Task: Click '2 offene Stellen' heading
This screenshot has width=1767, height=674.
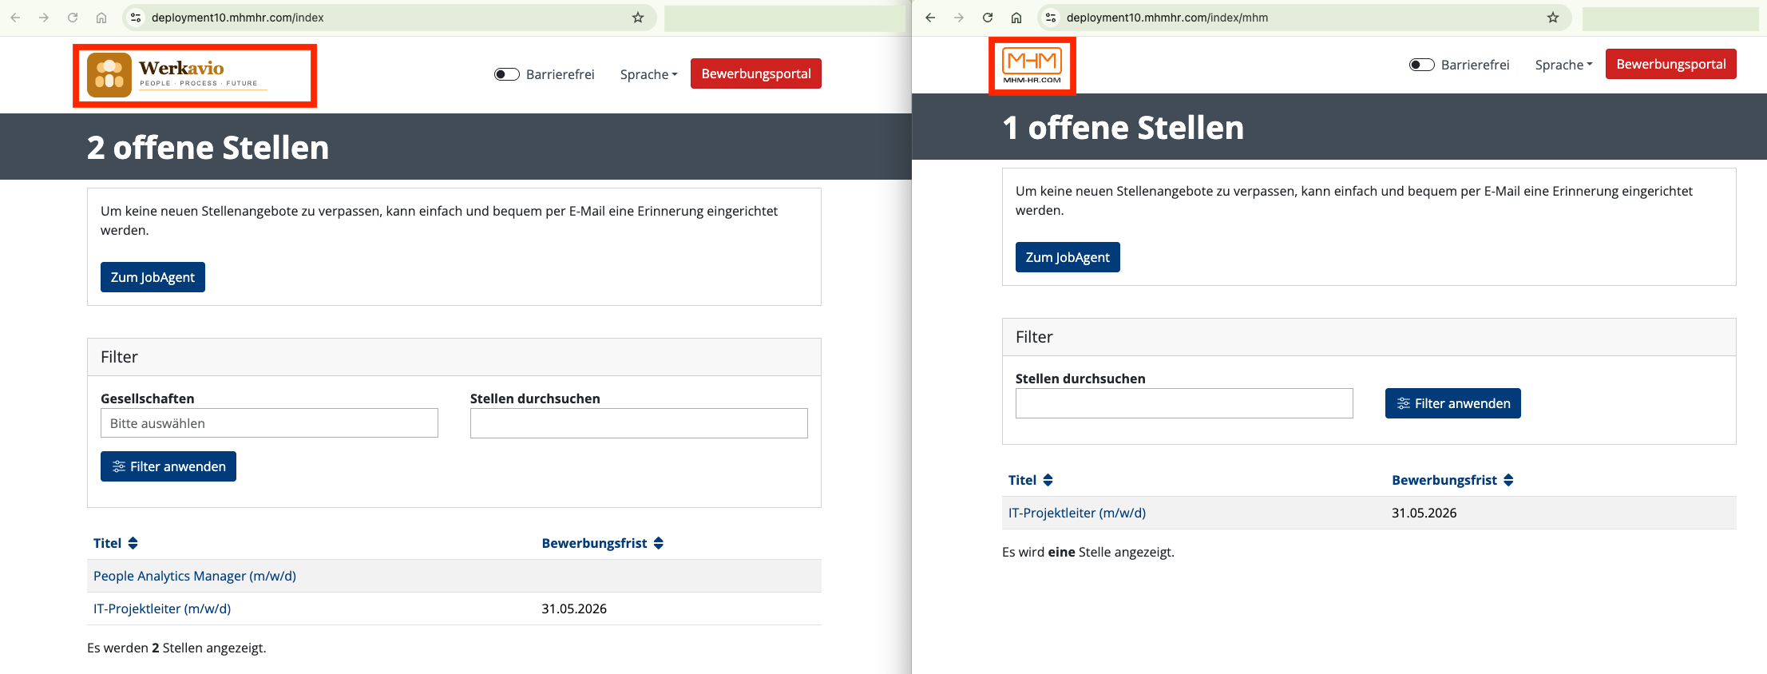Action: 208,148
